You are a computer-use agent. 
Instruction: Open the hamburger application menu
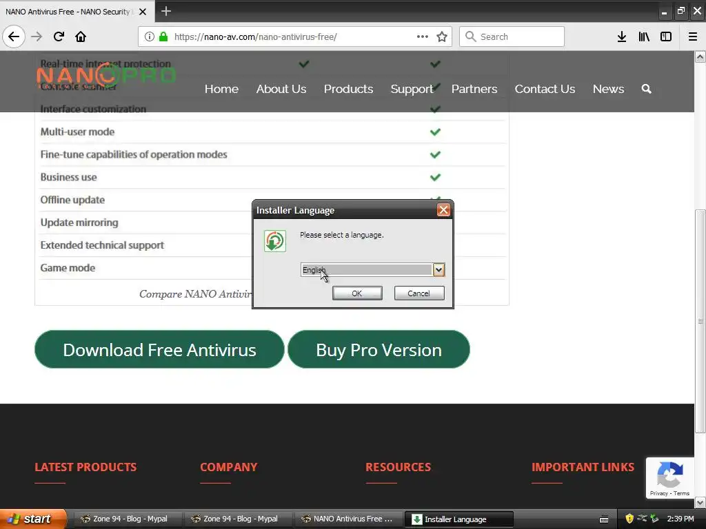[693, 37]
